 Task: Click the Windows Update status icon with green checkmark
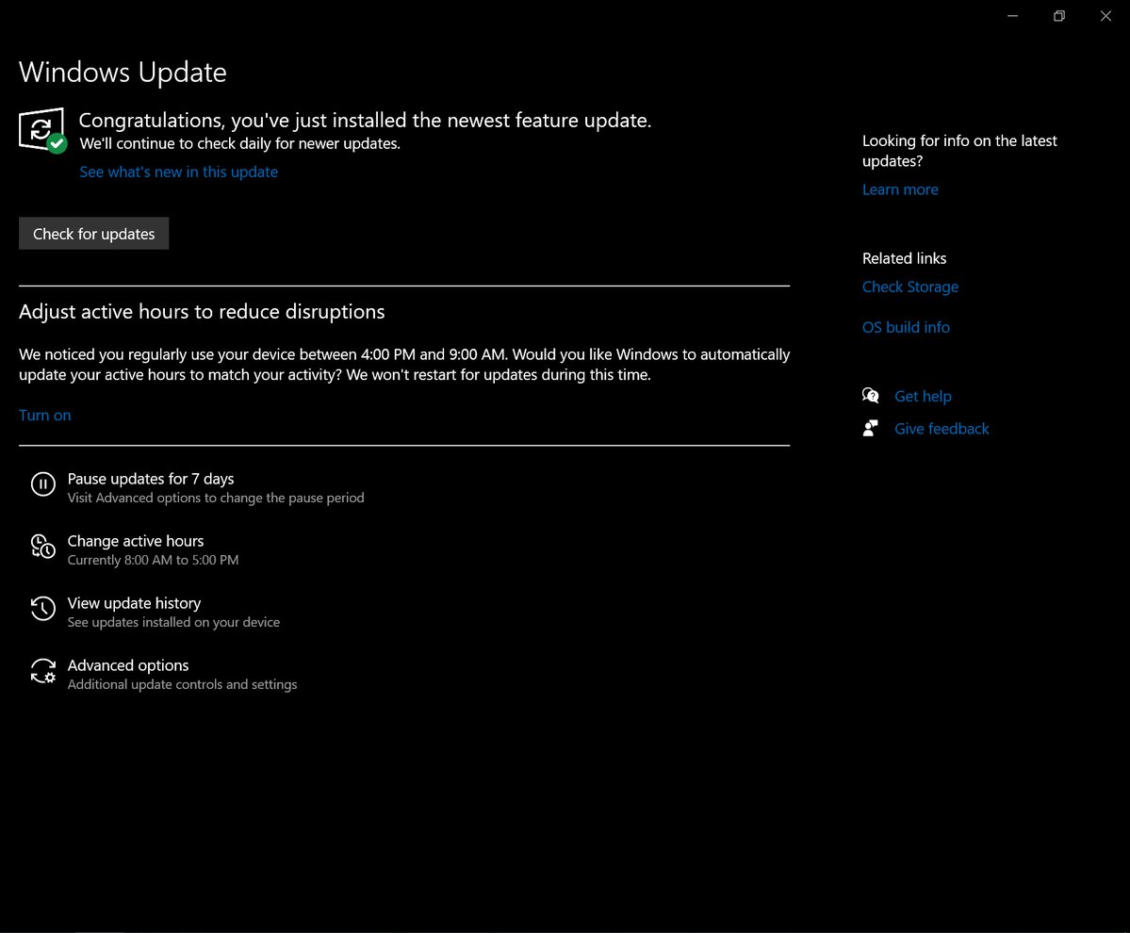(x=42, y=130)
